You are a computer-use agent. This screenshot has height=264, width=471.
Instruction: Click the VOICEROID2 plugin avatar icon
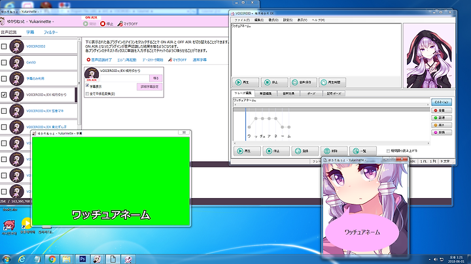(x=16, y=46)
